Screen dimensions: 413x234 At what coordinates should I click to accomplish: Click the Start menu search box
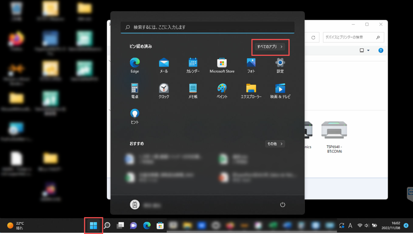point(208,27)
